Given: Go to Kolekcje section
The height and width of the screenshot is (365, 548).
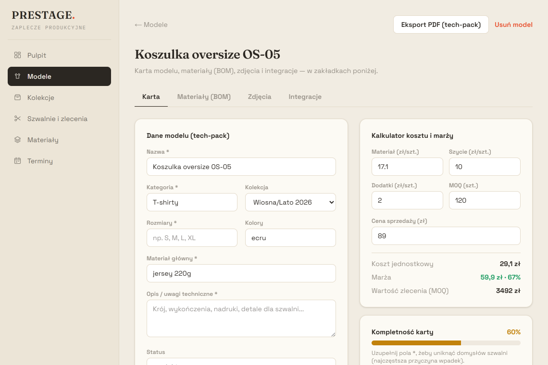Looking at the screenshot, I should (60, 97).
